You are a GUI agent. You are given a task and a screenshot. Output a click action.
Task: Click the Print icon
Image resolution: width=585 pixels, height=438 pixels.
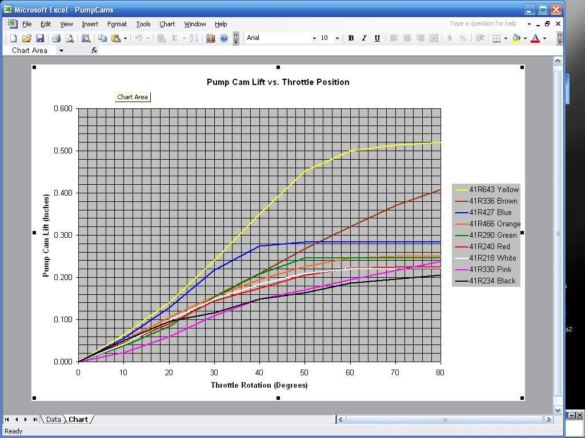pos(56,38)
